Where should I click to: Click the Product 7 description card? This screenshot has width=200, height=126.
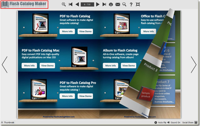(164, 91)
